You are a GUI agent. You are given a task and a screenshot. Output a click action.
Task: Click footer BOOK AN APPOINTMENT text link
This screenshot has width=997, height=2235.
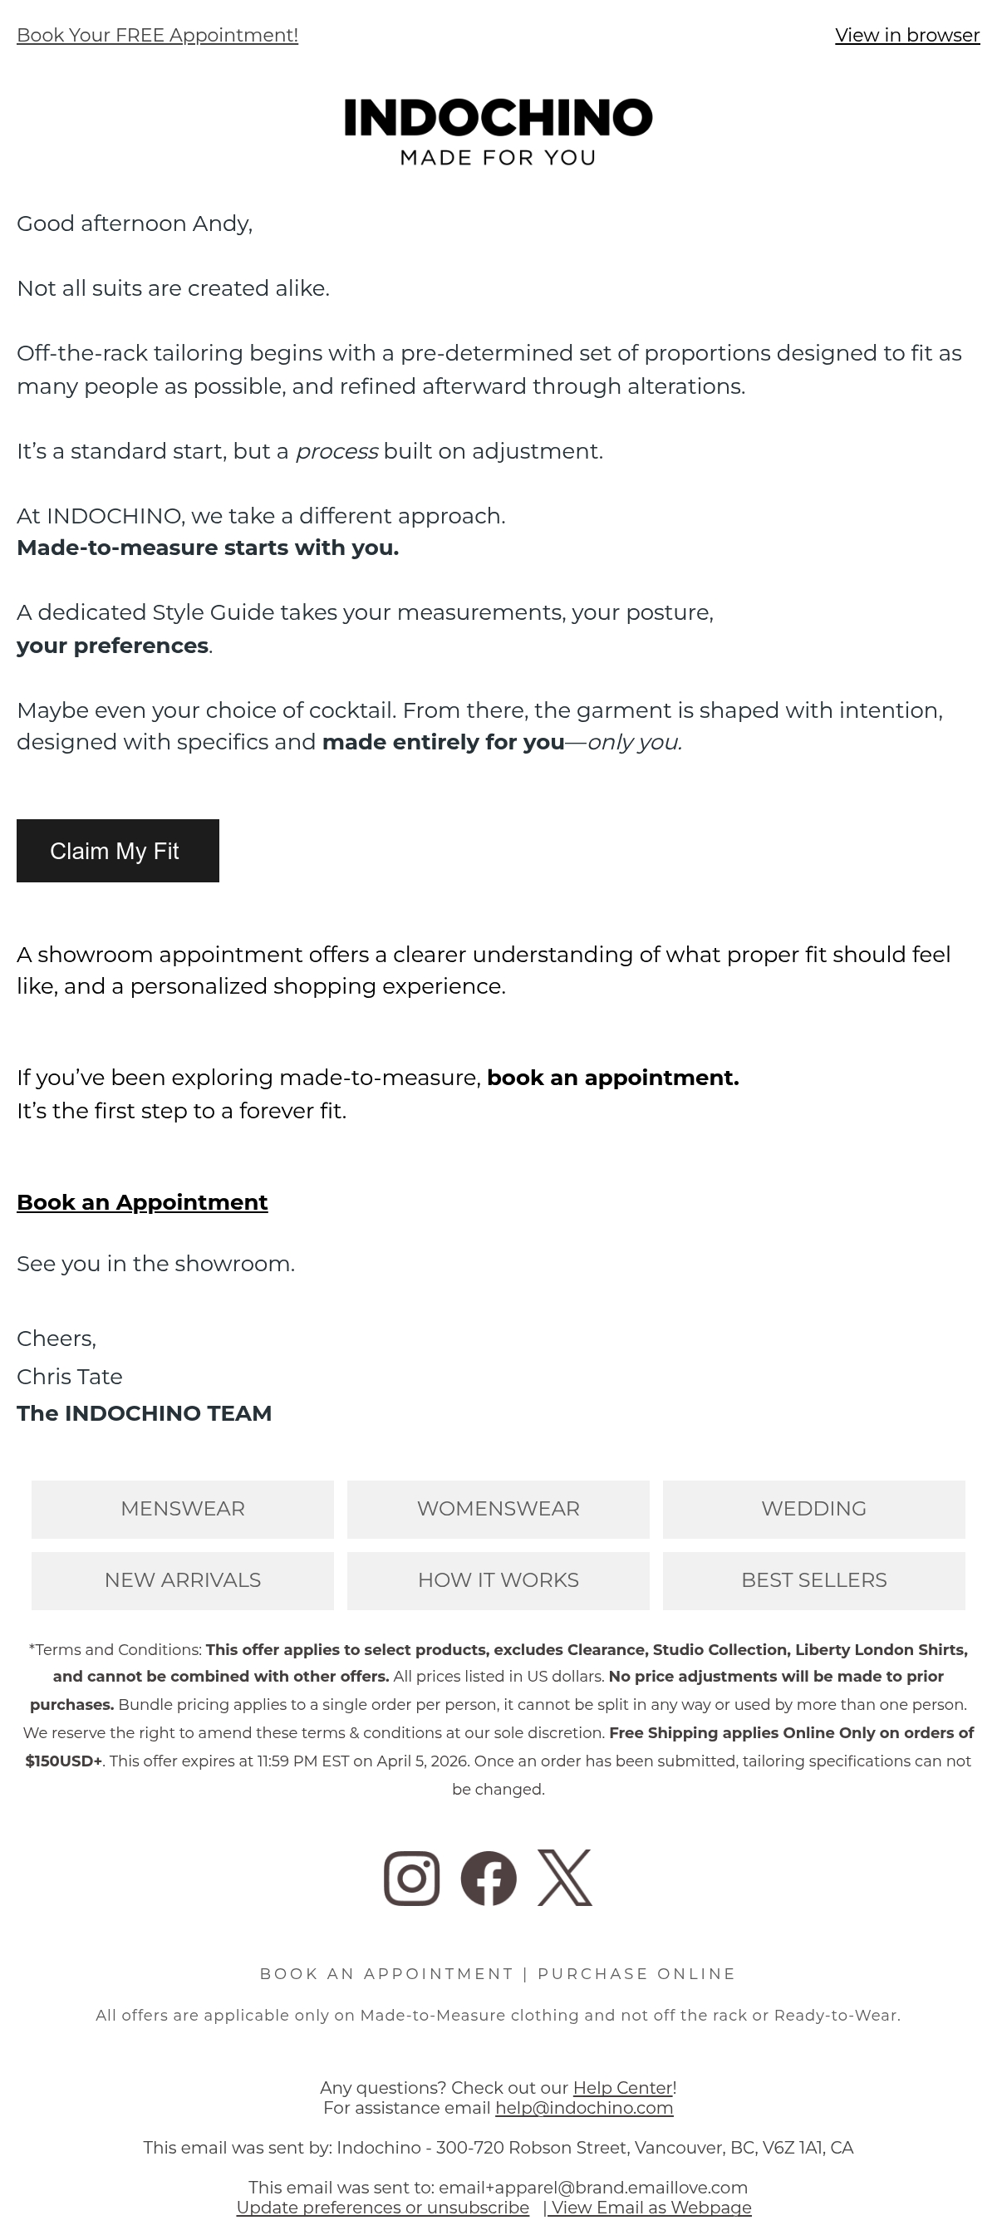tap(386, 1974)
